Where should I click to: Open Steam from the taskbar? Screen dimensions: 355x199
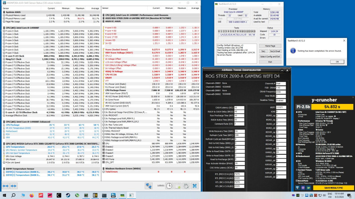(68, 195)
